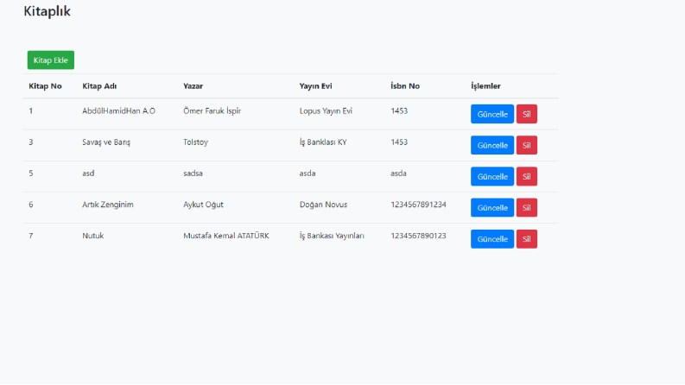This screenshot has height=385, width=685.
Task: Update the AbdülHamidHan A.O book via Güncelle
Action: 492,114
